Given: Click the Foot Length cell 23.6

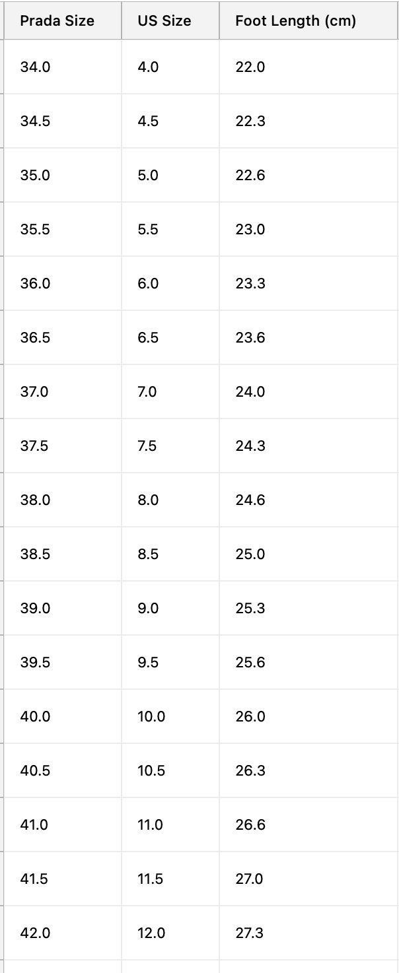Looking at the screenshot, I should coord(309,337).
